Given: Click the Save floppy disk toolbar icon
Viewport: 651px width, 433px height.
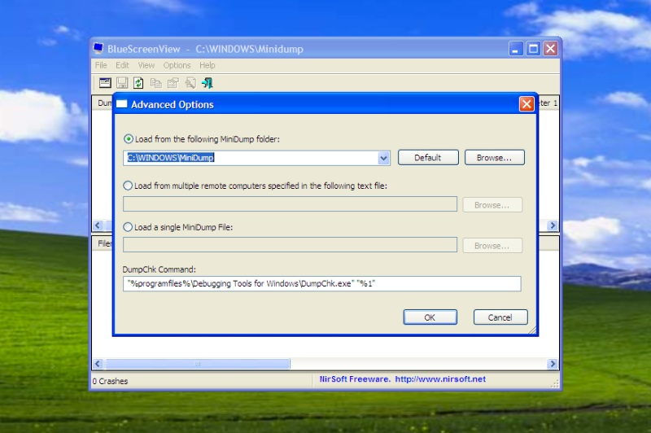Looking at the screenshot, I should pos(122,82).
